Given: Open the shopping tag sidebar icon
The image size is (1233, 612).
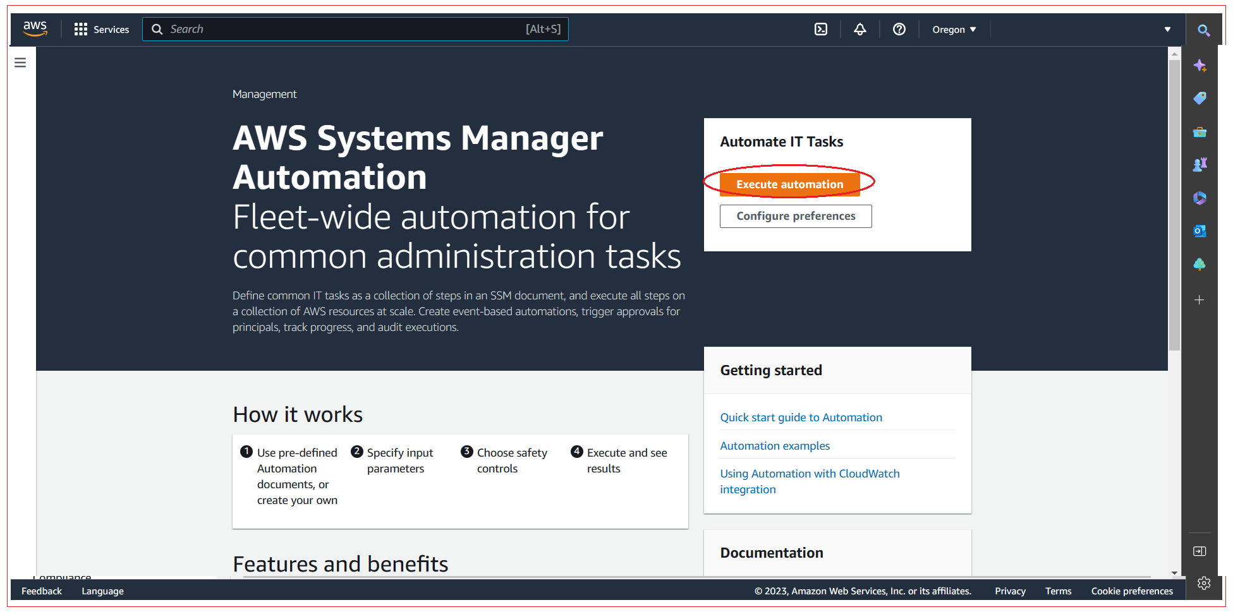Looking at the screenshot, I should tap(1200, 98).
